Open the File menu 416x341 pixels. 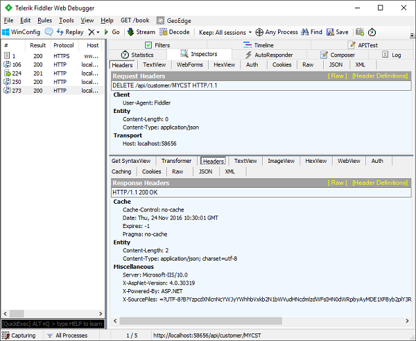click(8, 20)
